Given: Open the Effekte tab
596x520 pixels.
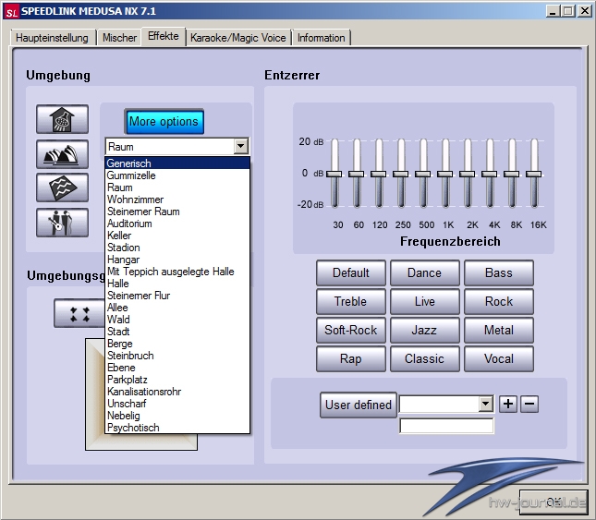Looking at the screenshot, I should (164, 36).
